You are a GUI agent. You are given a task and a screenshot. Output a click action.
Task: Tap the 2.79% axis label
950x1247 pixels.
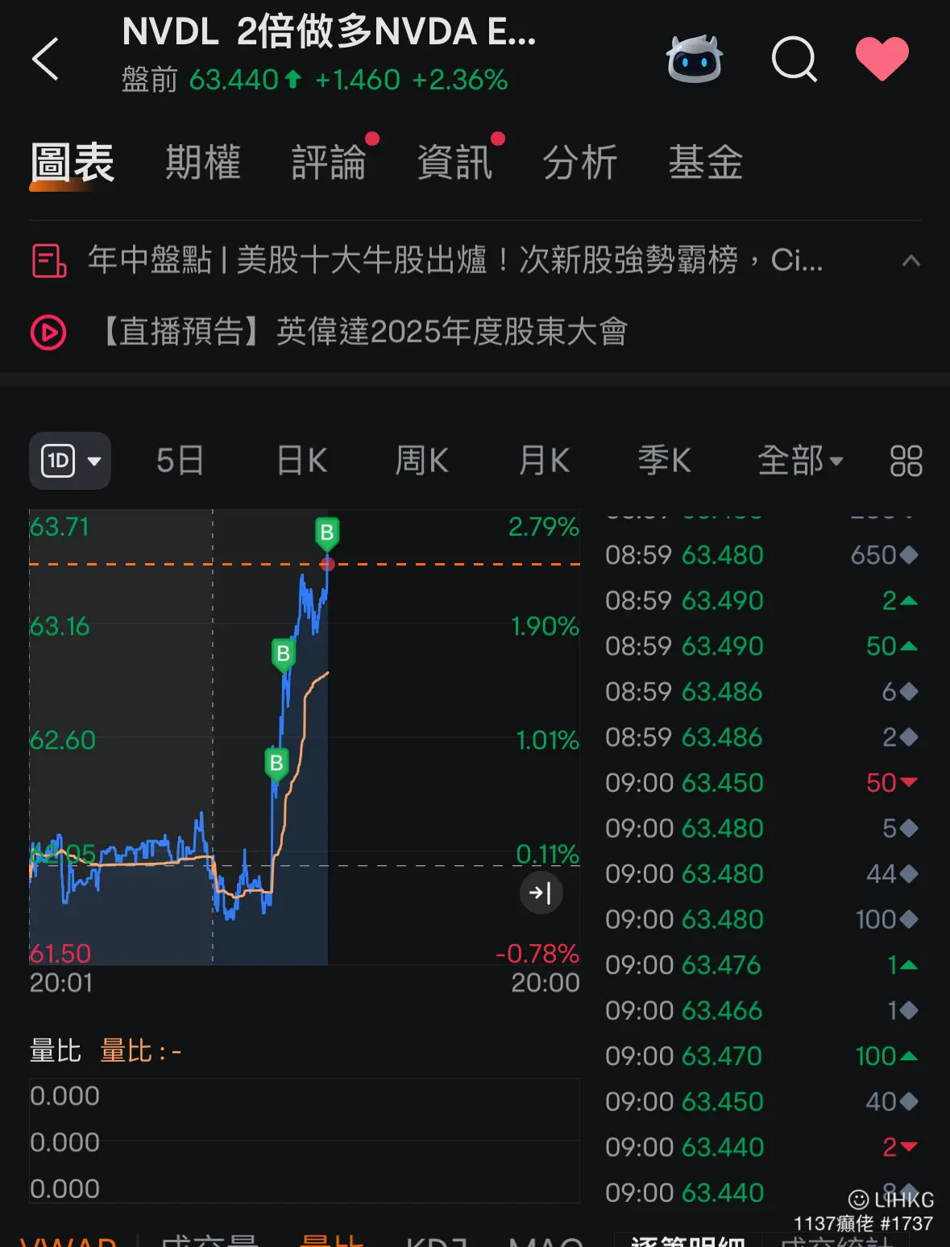point(544,527)
